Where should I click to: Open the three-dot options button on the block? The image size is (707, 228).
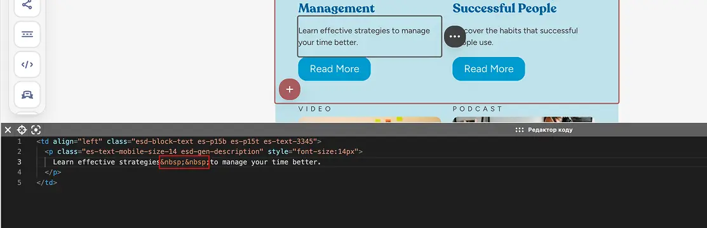(x=455, y=37)
